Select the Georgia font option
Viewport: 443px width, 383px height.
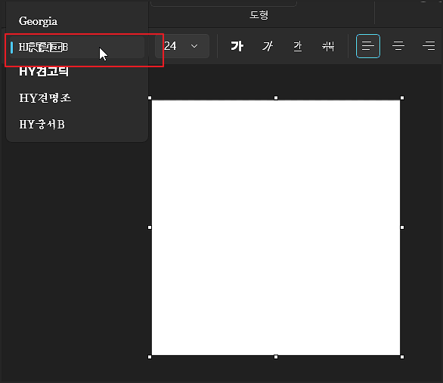38,21
